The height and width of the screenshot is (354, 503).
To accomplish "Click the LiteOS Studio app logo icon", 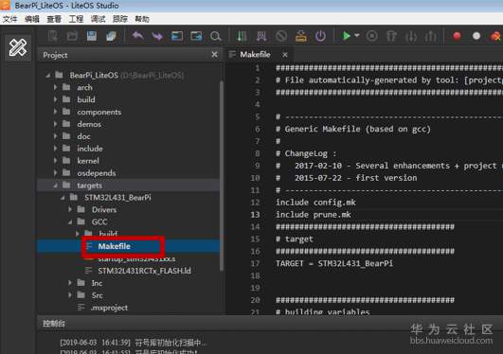I will click(x=5, y=5).
